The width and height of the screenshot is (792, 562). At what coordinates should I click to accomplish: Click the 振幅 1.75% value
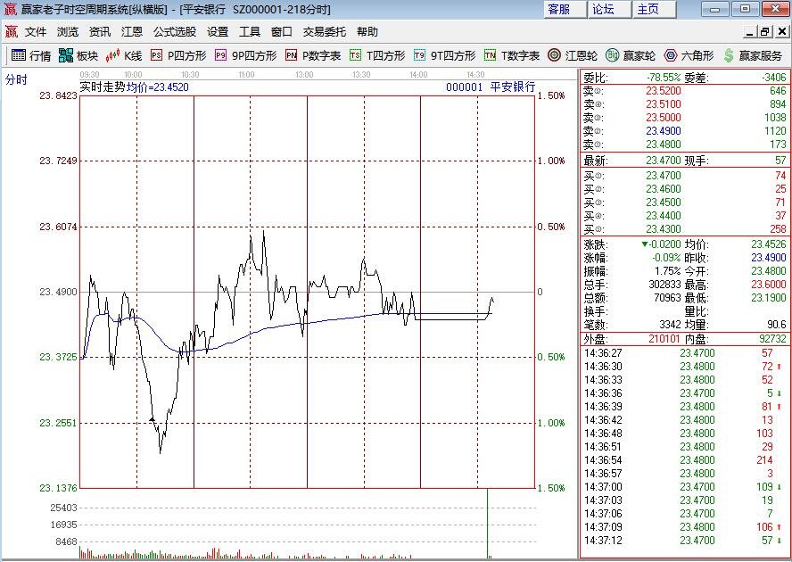click(x=667, y=271)
